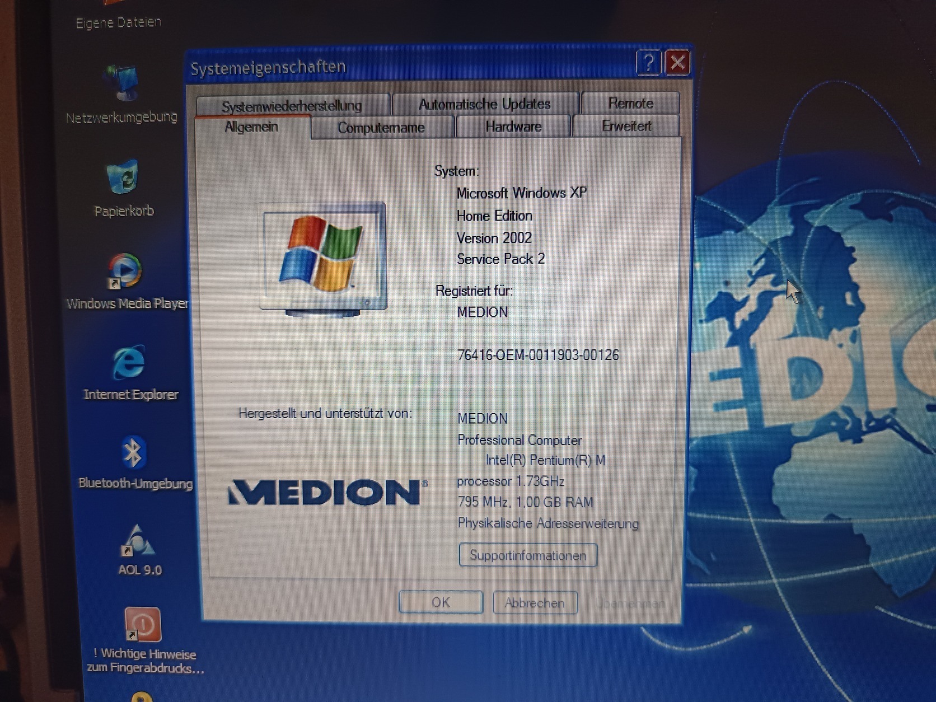
Task: Confirm the dialog with the OK button
Action: (x=441, y=602)
